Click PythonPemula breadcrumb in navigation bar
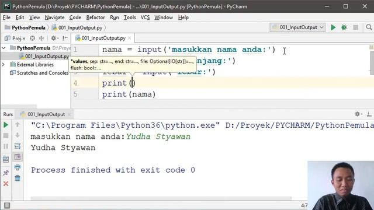Image resolution: width=374 pixels, height=210 pixels. [x=25, y=27]
